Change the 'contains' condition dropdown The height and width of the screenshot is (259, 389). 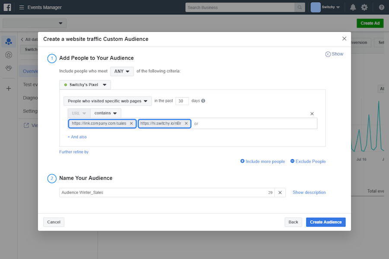[x=106, y=113]
